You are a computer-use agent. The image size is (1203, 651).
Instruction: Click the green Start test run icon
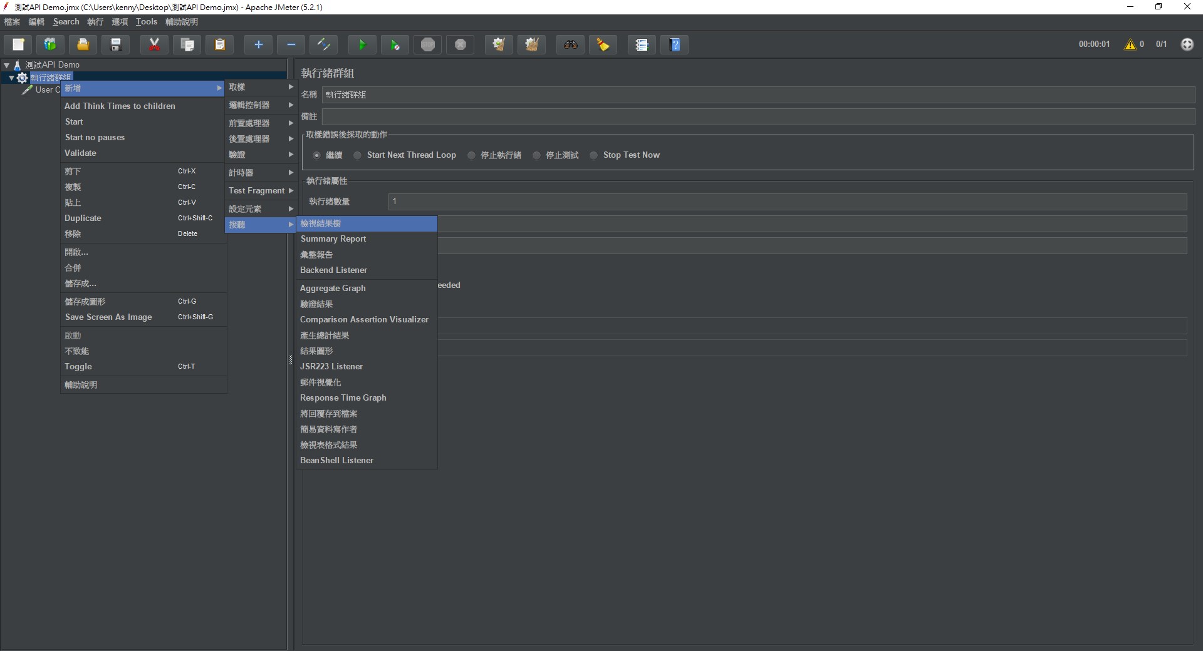tap(362, 44)
